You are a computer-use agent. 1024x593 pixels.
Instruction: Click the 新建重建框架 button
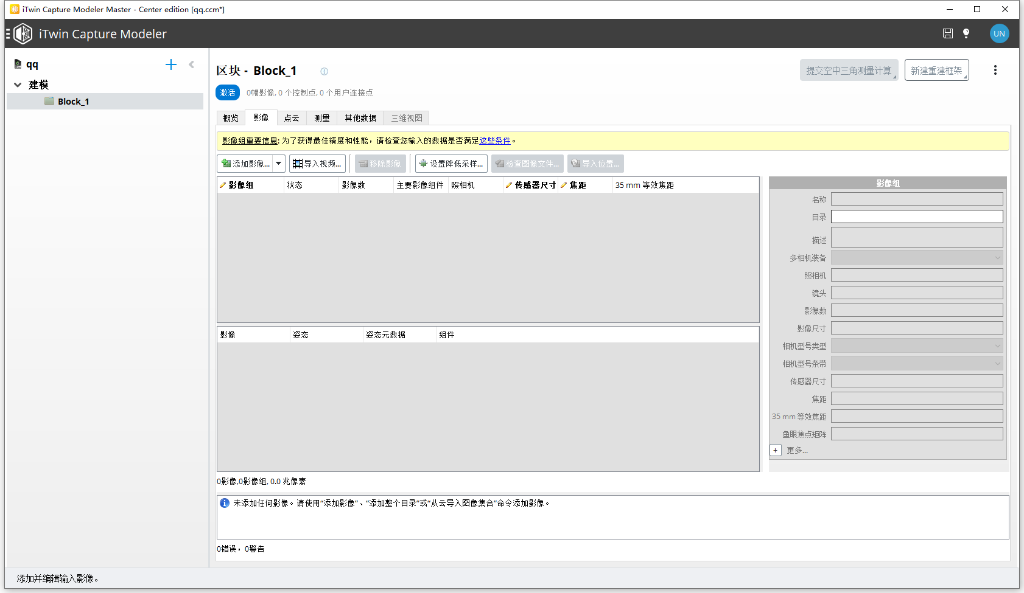pyautogui.click(x=937, y=70)
